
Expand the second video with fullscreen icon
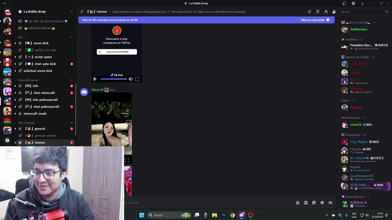tap(127, 160)
